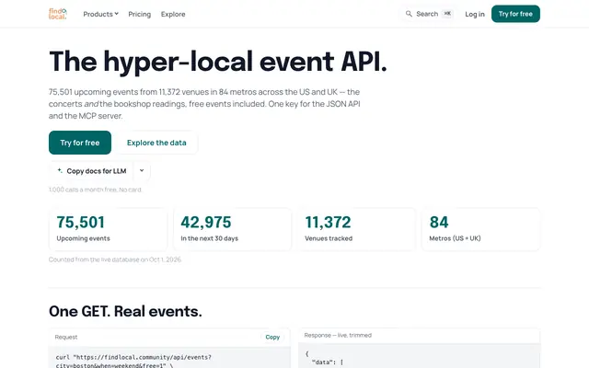Open the Explore menu item
Screen dimensions: 589x368
point(173,14)
